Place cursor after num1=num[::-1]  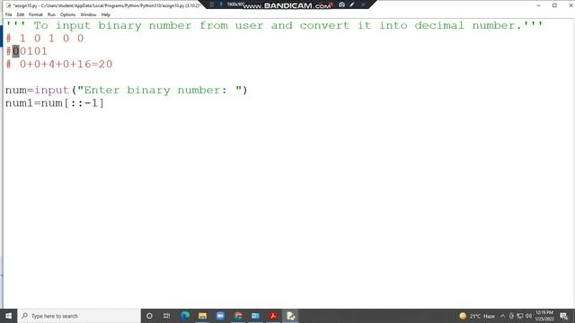105,103
